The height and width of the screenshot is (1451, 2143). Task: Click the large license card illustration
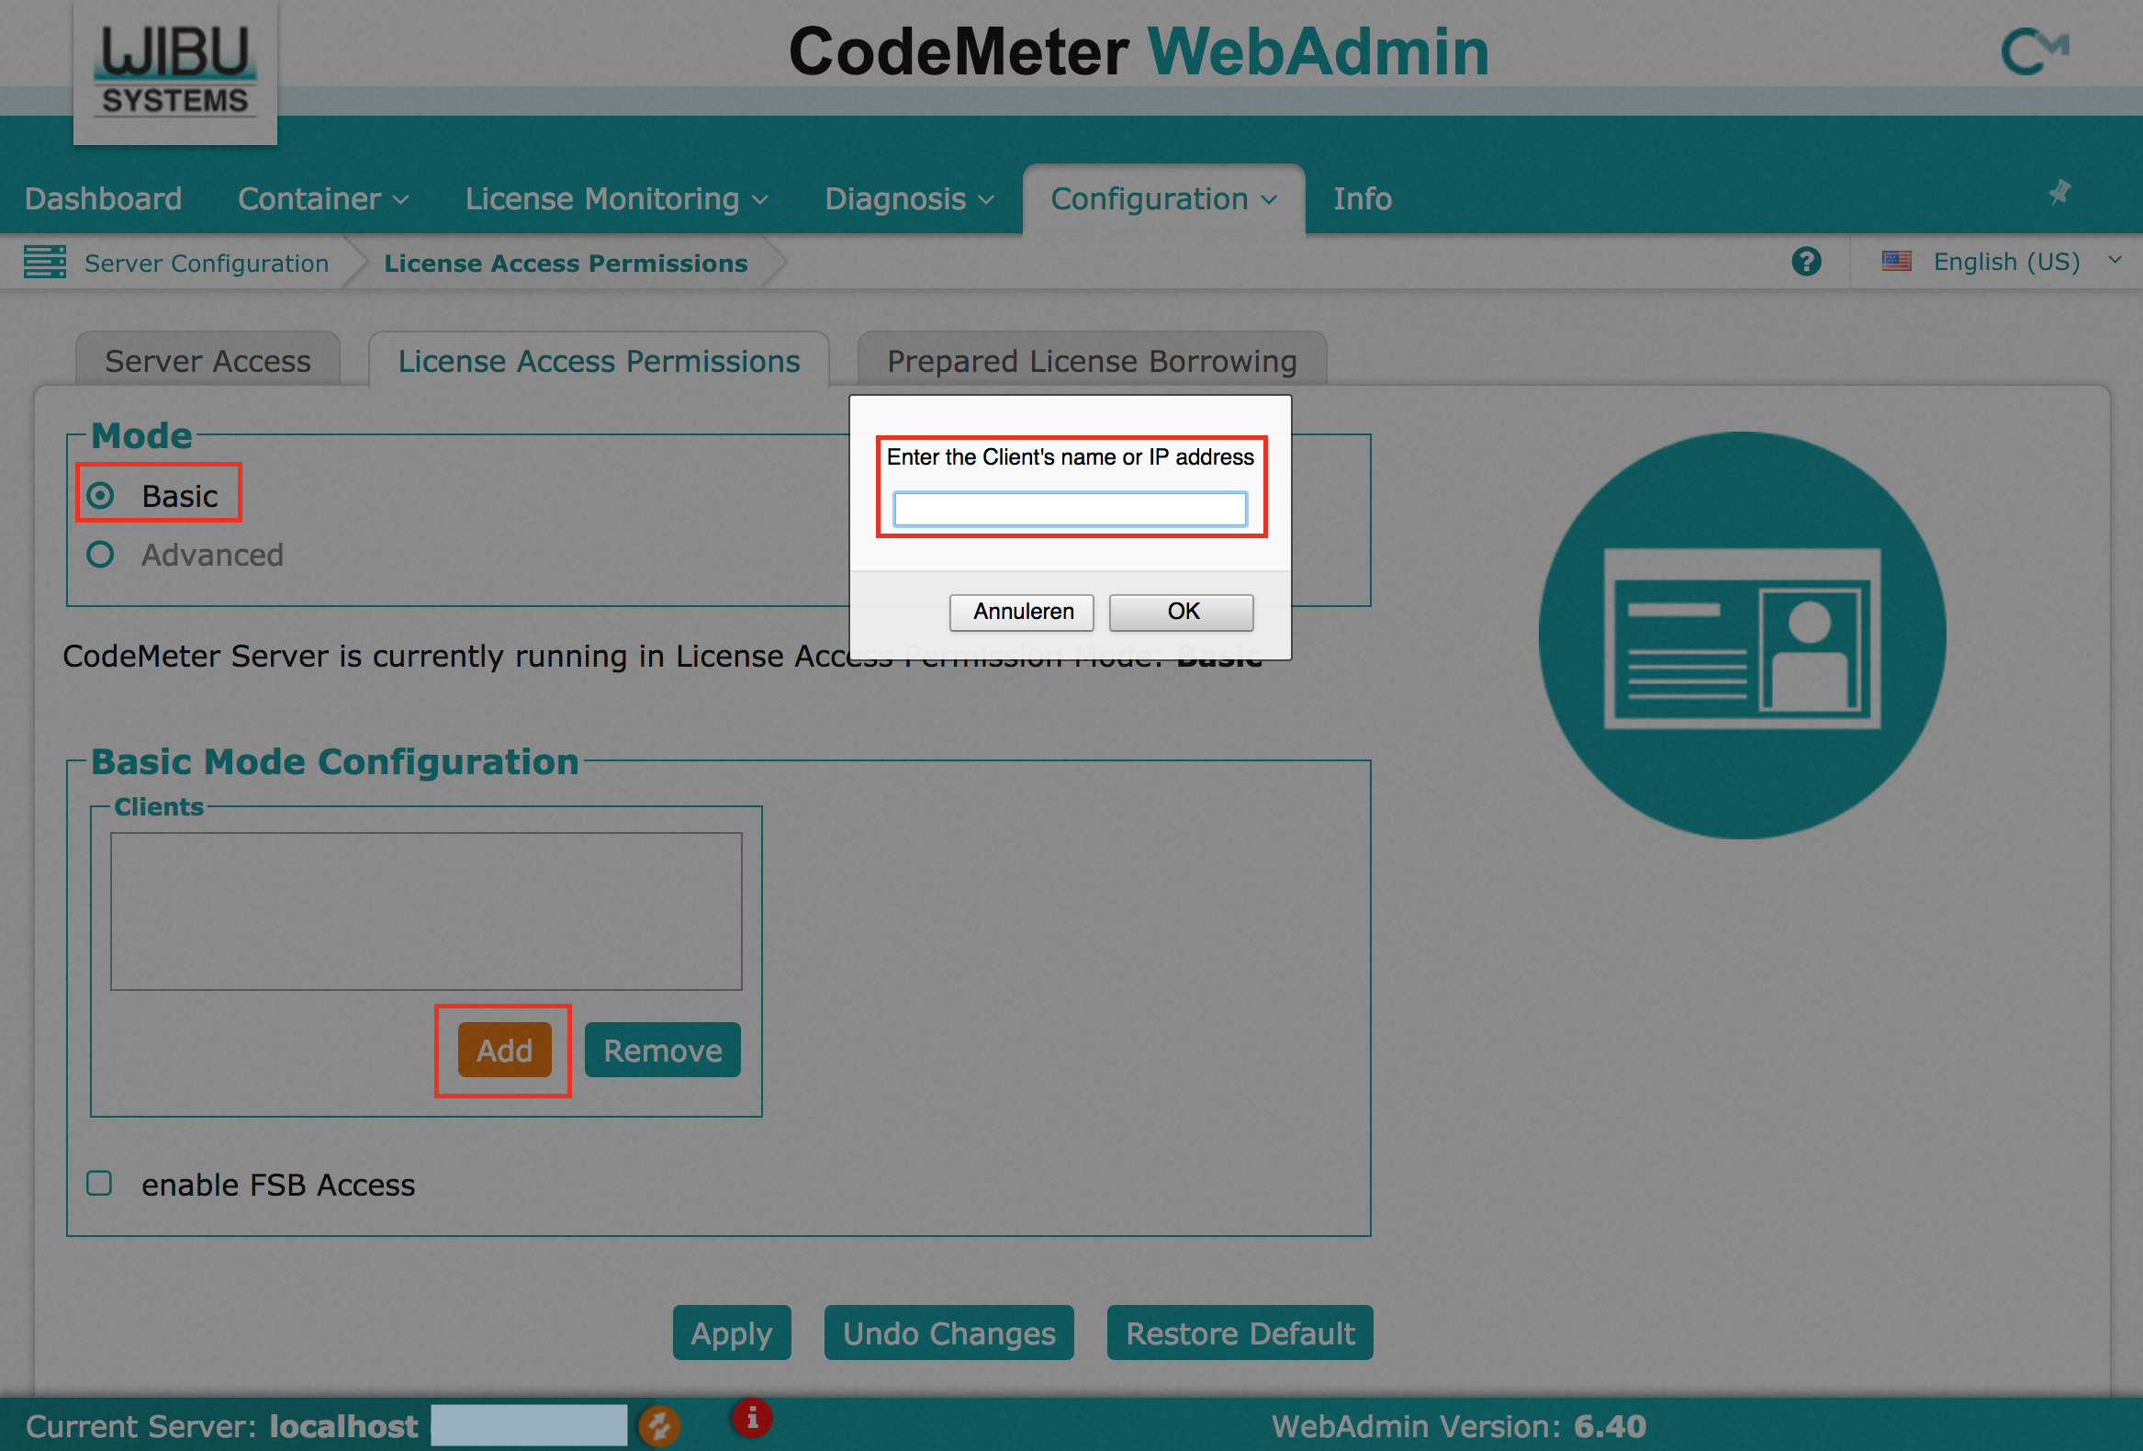point(1742,635)
